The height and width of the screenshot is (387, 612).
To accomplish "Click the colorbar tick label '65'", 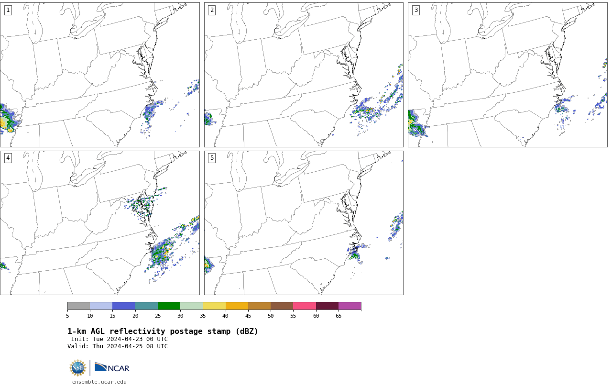I will 339,316.
